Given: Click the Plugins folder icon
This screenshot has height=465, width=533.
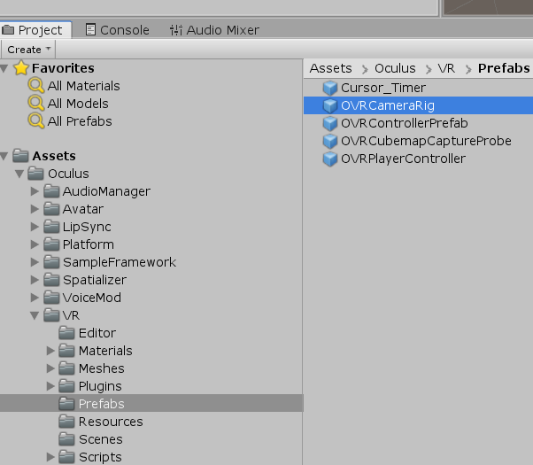Looking at the screenshot, I should (x=66, y=386).
